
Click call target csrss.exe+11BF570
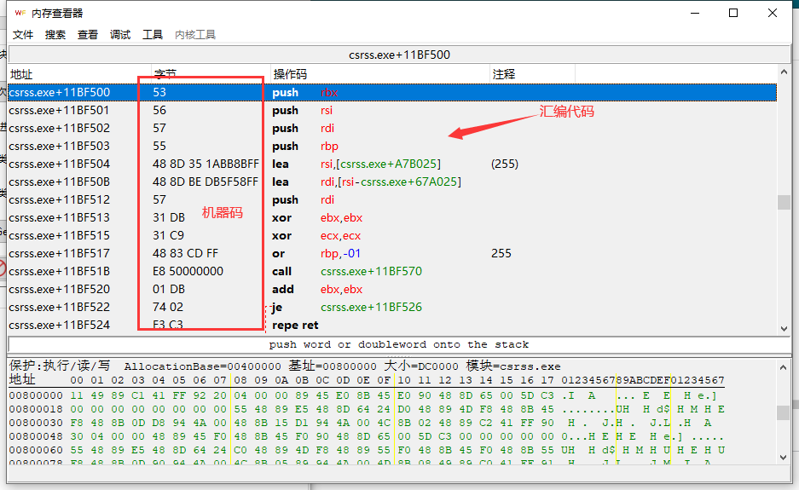[372, 272]
